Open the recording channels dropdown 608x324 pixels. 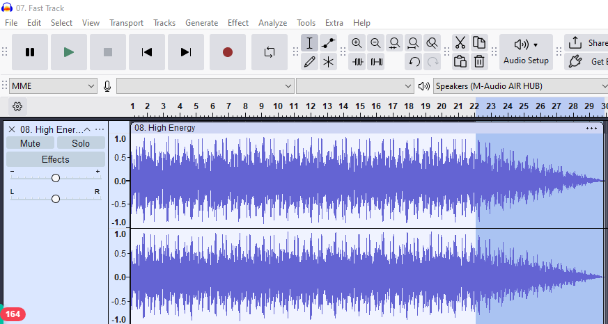coord(354,86)
